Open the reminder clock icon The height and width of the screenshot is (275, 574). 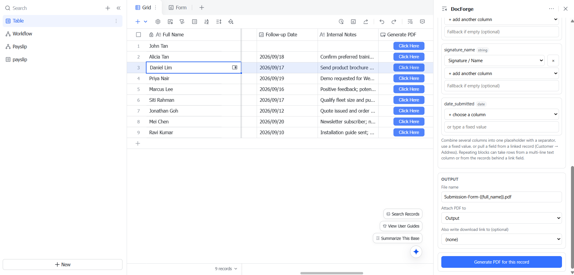click(341, 22)
